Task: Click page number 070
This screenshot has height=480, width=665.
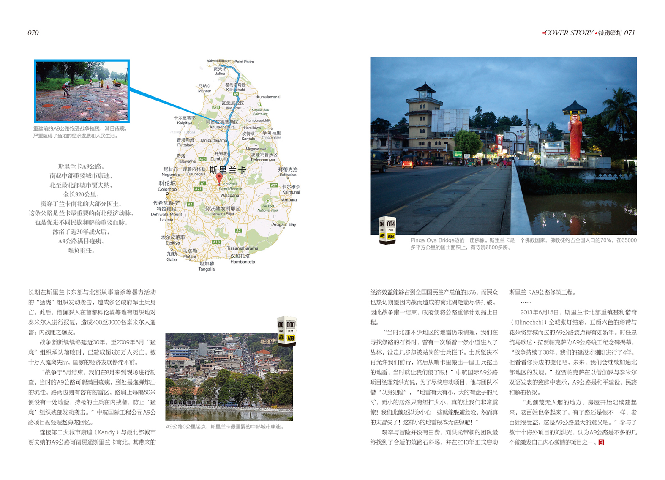Action: 33,33
